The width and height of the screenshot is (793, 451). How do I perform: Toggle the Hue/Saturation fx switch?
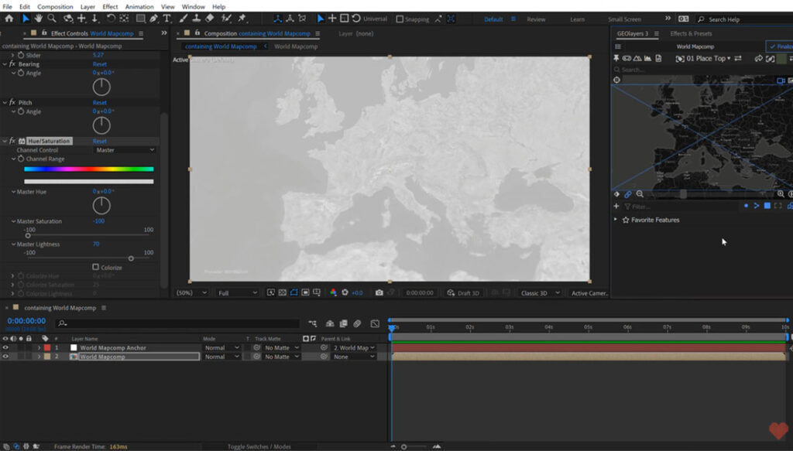tap(12, 141)
